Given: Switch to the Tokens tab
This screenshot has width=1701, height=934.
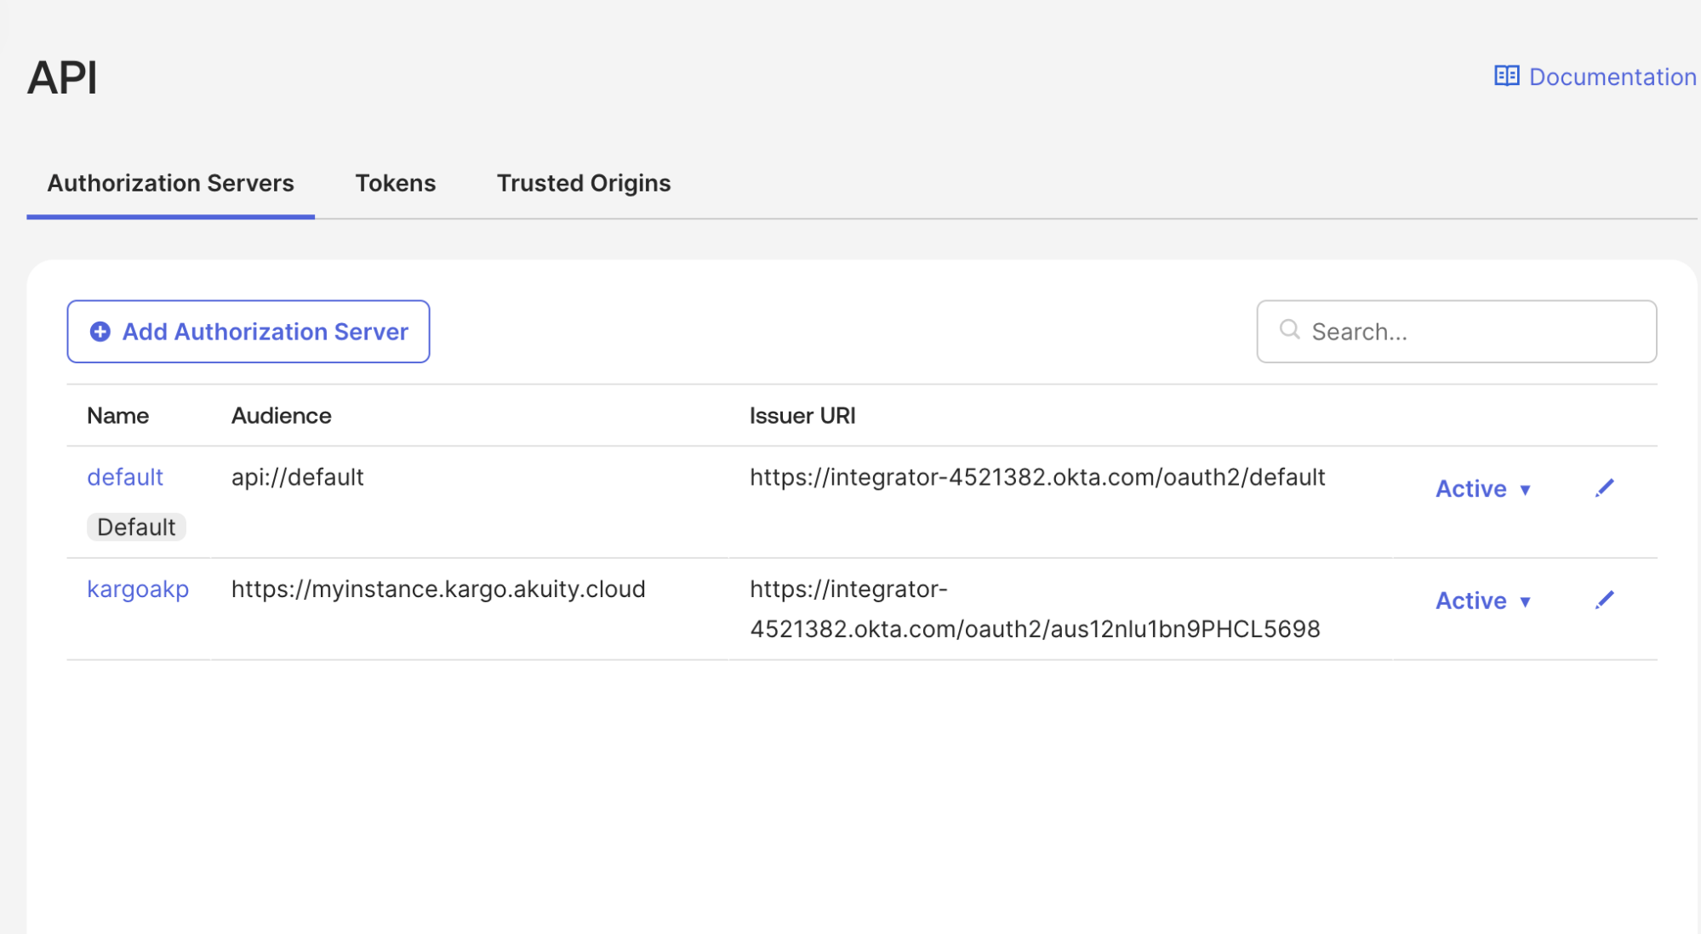Looking at the screenshot, I should click(x=396, y=184).
